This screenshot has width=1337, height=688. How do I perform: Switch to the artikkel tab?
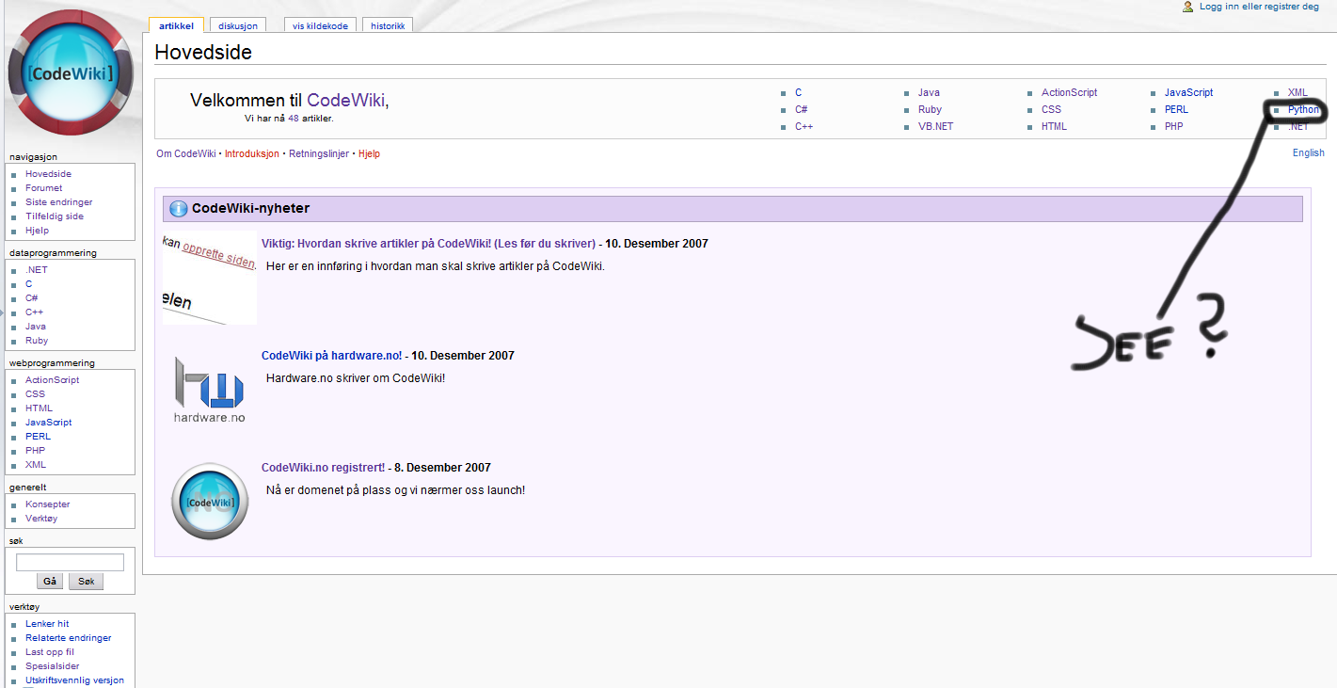coord(176,26)
